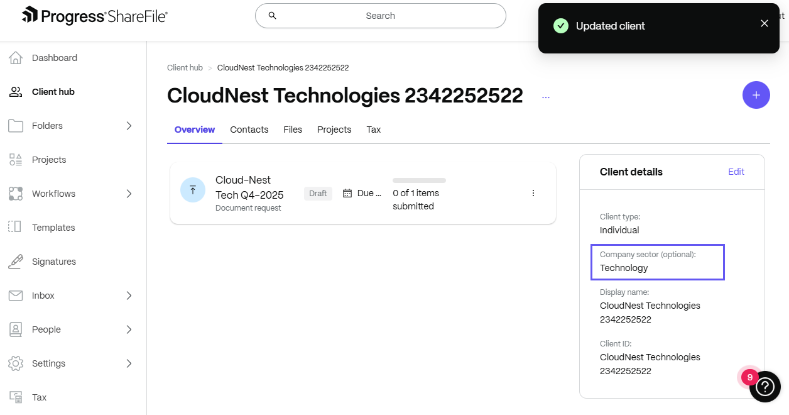This screenshot has height=415, width=789.
Task: Open the Files tab
Action: (x=292, y=130)
